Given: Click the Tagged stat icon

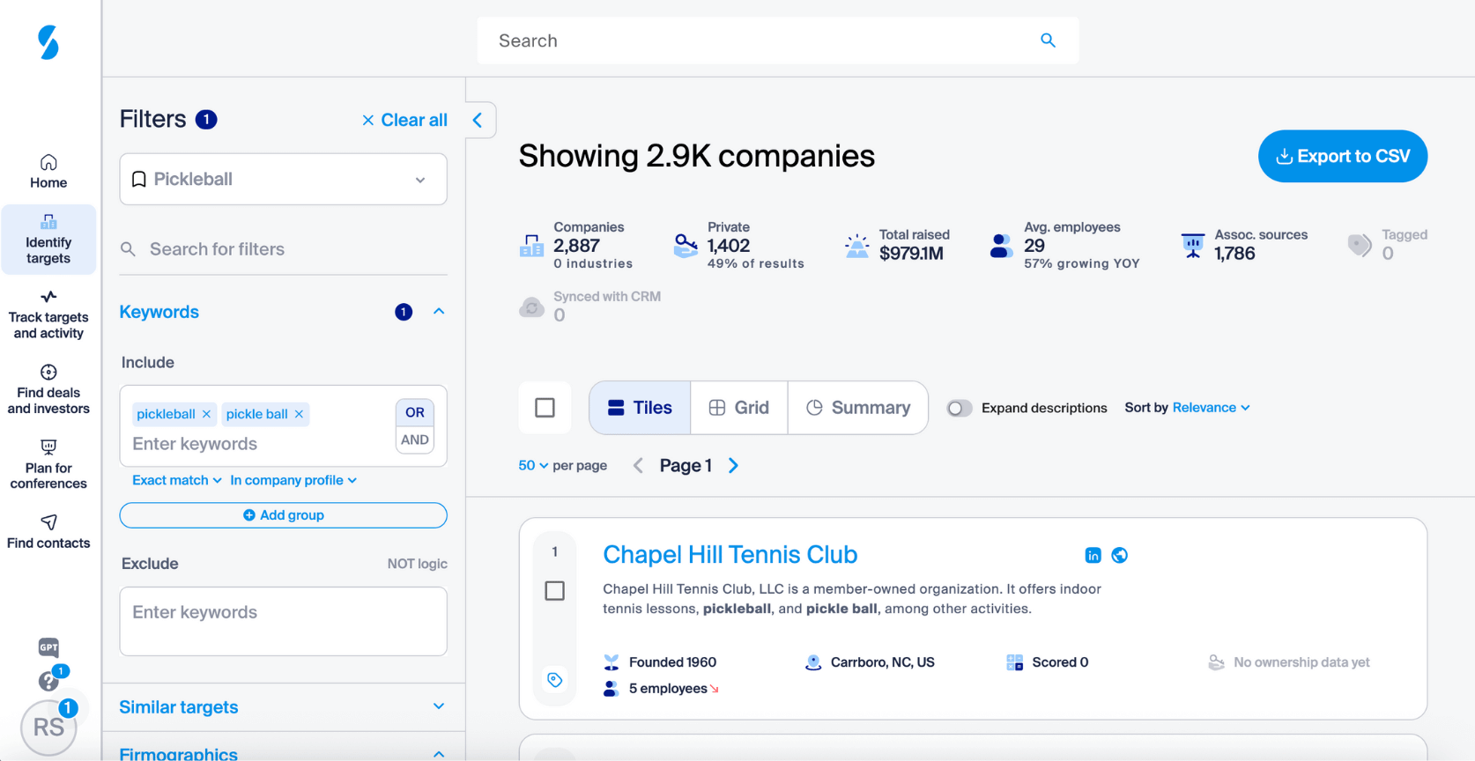Looking at the screenshot, I should 1360,246.
